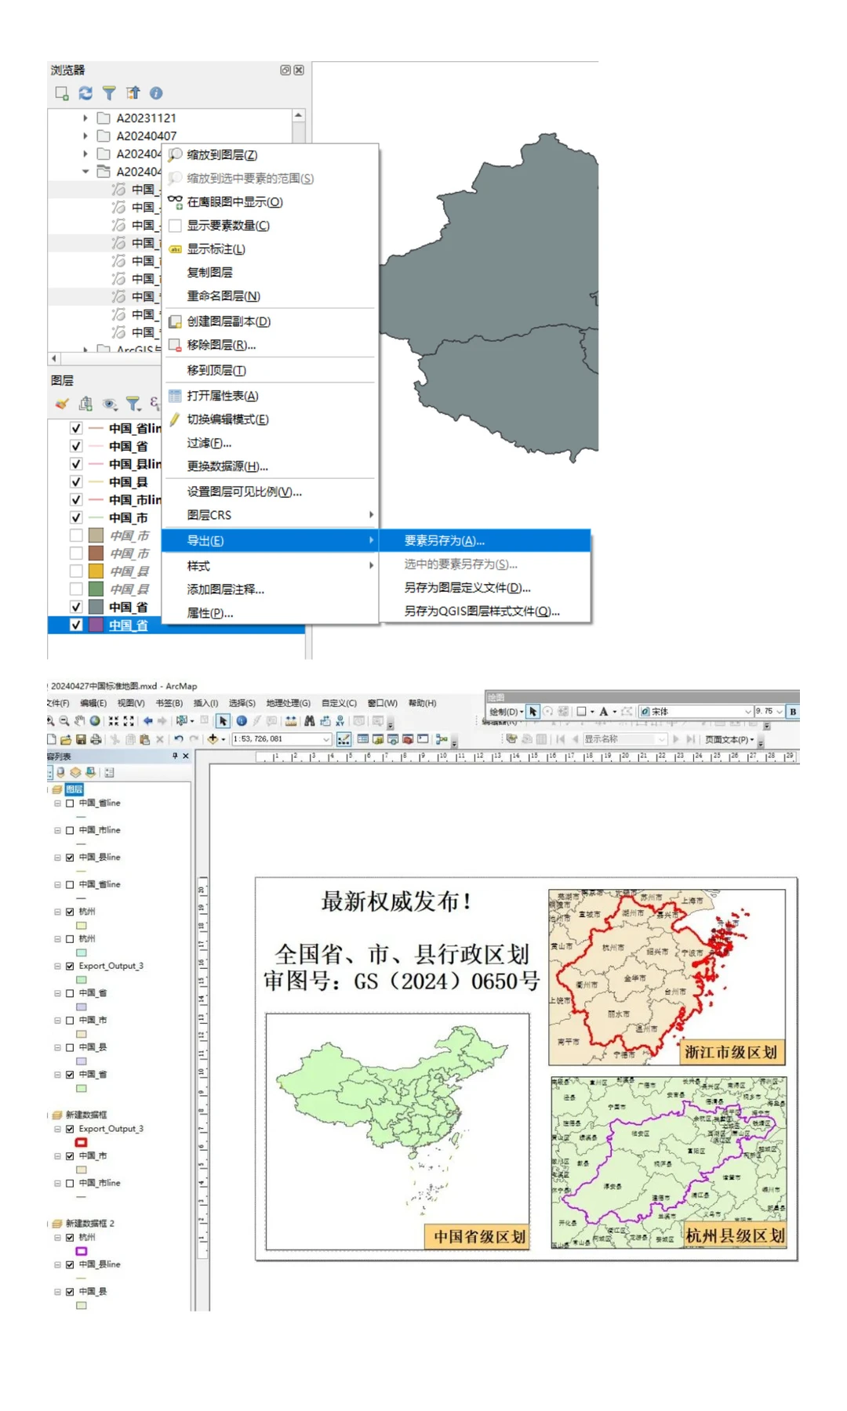Toggle Bold 'B' button in drawing toolbar
This screenshot has height=1411, width=847.
(x=793, y=712)
